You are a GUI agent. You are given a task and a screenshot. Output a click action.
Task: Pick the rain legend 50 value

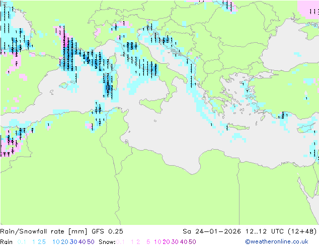click(x=91, y=242)
